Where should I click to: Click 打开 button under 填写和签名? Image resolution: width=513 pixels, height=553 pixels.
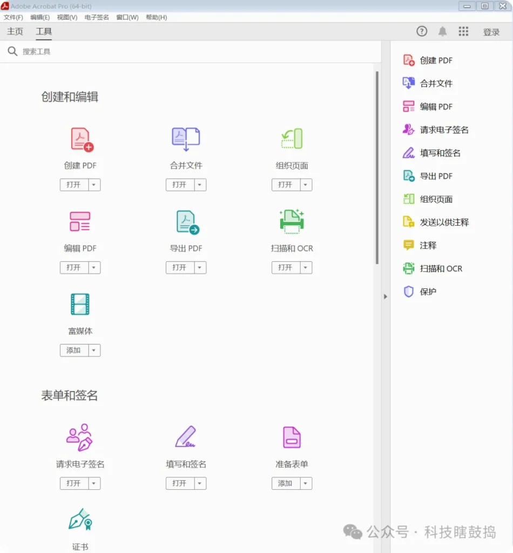180,483
